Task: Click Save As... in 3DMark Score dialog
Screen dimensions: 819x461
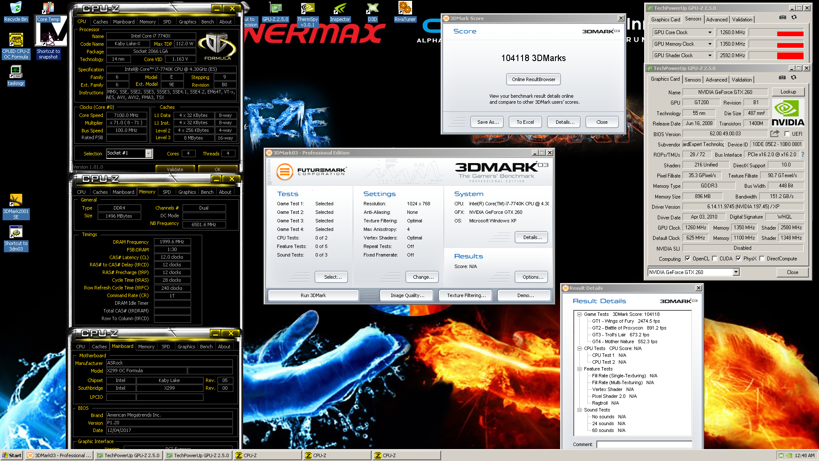Action: 488,122
